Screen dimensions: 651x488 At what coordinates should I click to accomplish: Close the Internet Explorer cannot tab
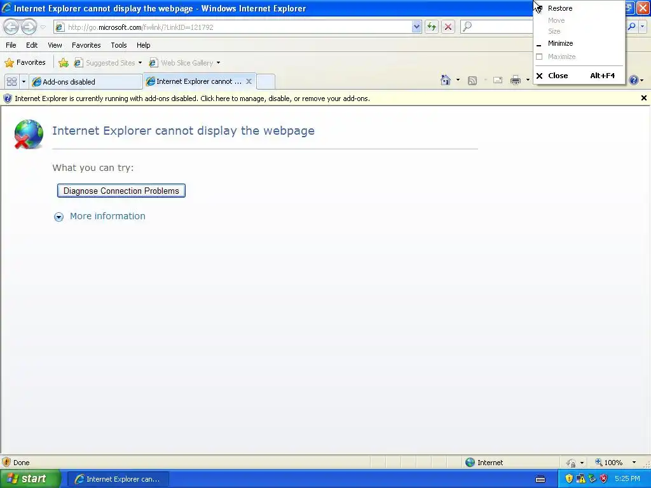pos(249,81)
